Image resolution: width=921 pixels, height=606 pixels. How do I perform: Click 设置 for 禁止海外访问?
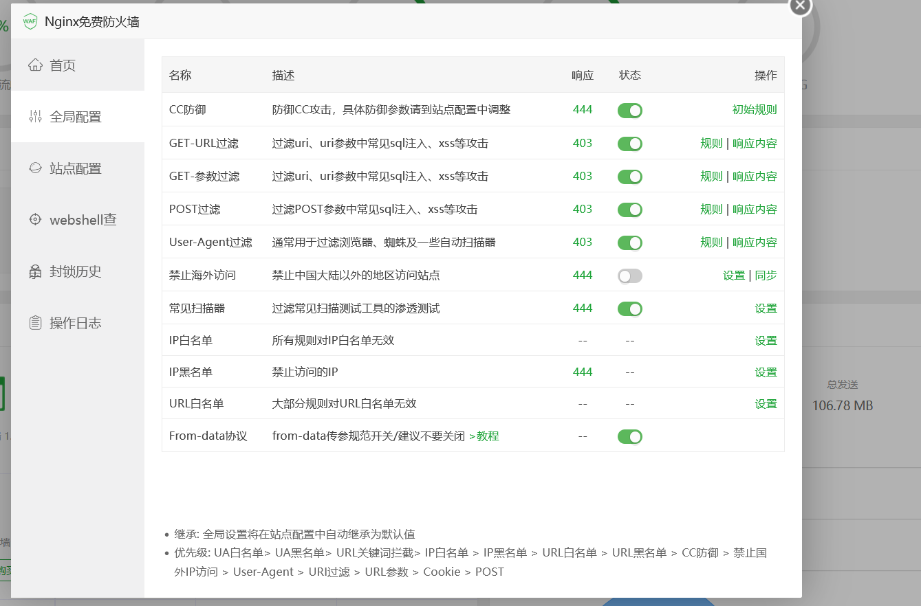(734, 275)
